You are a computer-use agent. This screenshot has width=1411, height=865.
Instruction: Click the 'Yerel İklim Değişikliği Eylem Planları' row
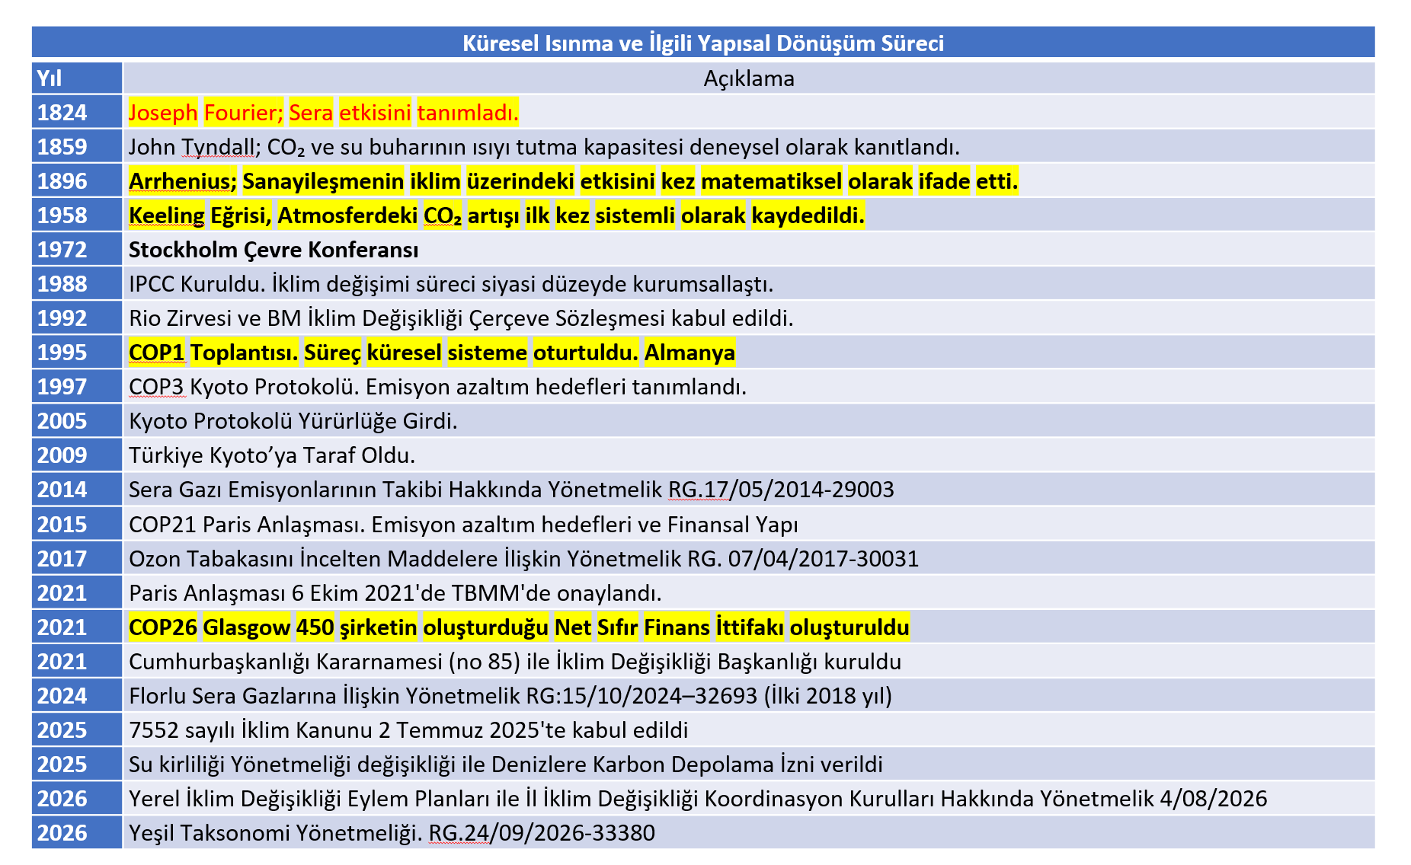(x=749, y=798)
